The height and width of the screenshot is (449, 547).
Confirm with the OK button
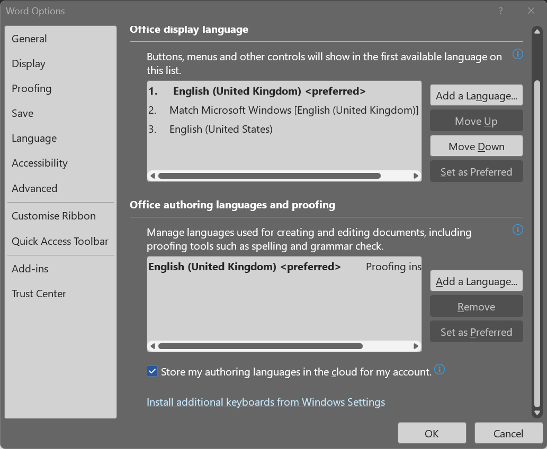pos(432,433)
